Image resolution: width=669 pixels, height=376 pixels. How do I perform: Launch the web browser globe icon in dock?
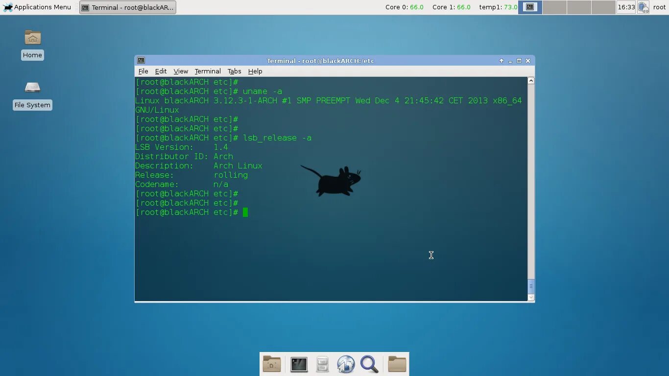(346, 364)
